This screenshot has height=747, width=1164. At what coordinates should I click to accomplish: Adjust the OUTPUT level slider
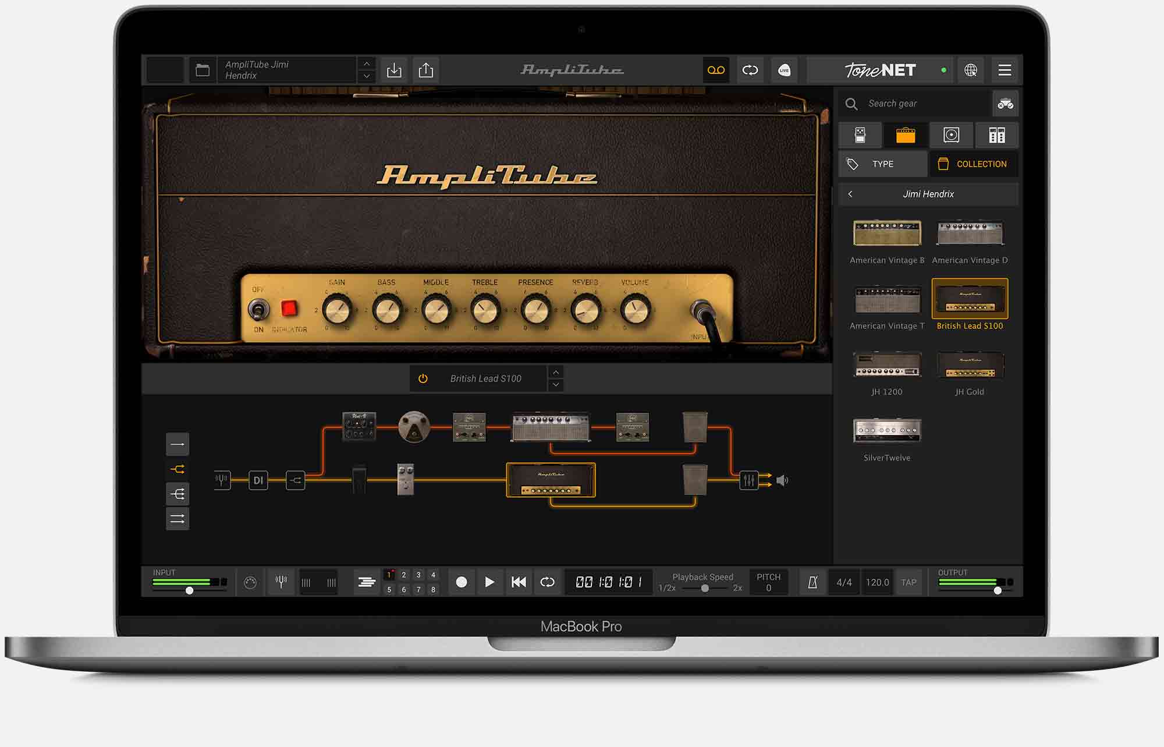click(x=998, y=590)
